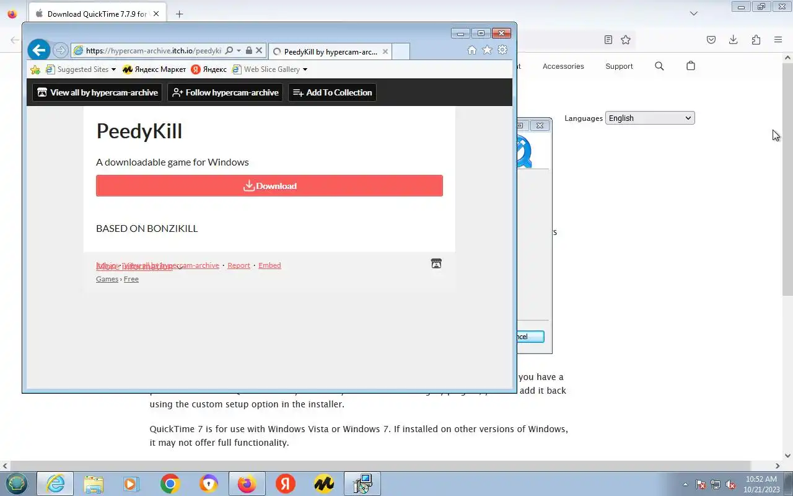Open the Suggested Sites favorite
The width and height of the screenshot is (793, 496).
point(81,69)
